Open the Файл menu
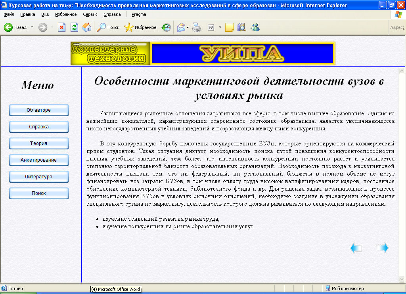406x294 pixels. [x=9, y=15]
